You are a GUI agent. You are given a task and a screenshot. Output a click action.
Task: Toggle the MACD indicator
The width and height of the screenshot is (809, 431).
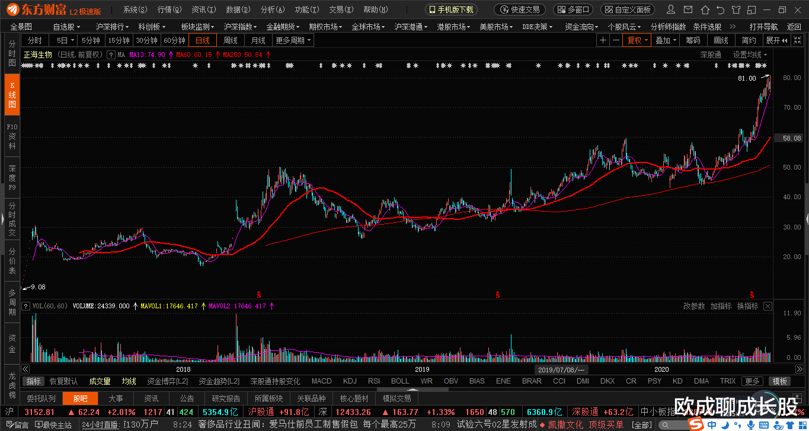322,381
